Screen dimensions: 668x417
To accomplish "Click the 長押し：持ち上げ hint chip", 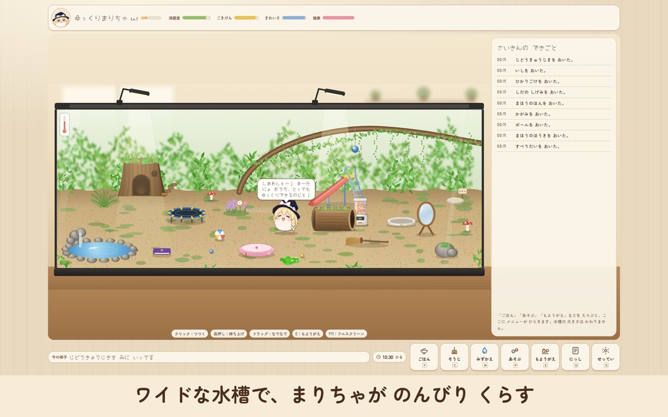I will click(x=229, y=334).
